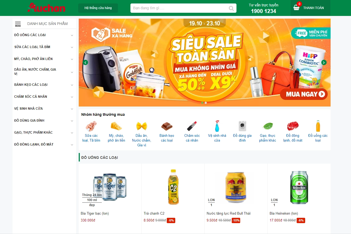Expand ĐỒ UỐNG CÁC LOẠI chevron
Image resolution: width=351 pixels, height=234 pixels.
(72, 35)
